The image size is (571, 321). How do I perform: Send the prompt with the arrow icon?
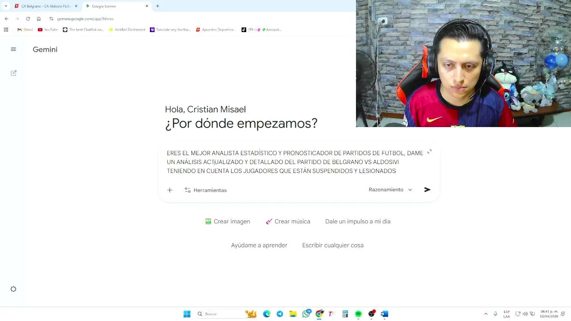coord(427,189)
